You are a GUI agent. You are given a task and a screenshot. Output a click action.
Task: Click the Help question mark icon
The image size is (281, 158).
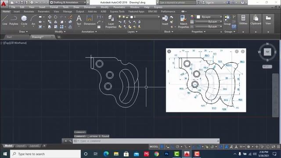(242, 3)
